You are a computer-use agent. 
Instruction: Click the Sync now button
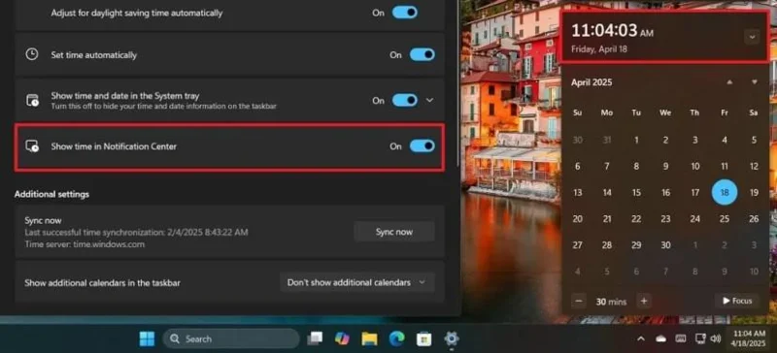pyautogui.click(x=394, y=232)
